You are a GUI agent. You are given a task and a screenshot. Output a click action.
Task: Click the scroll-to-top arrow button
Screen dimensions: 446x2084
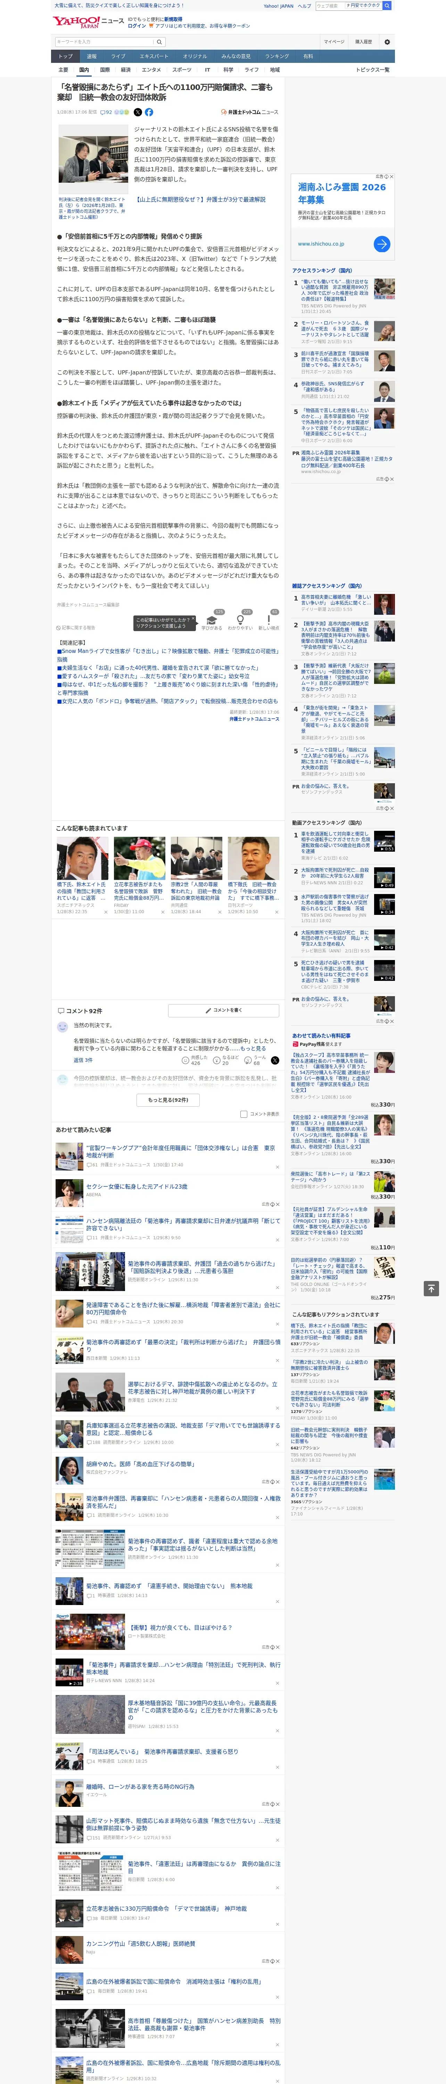431,1289
